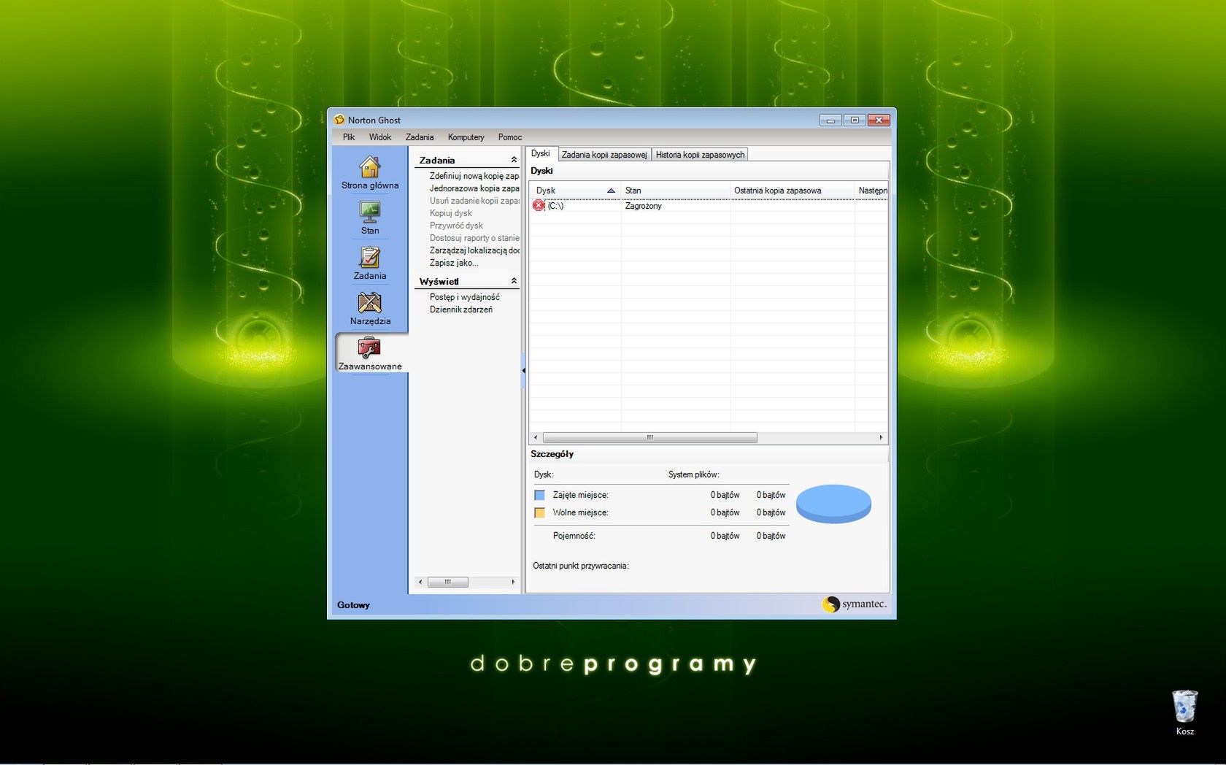The width and height of the screenshot is (1226, 765).
Task: Click Ostatni punkt przywracania label
Action: click(581, 566)
